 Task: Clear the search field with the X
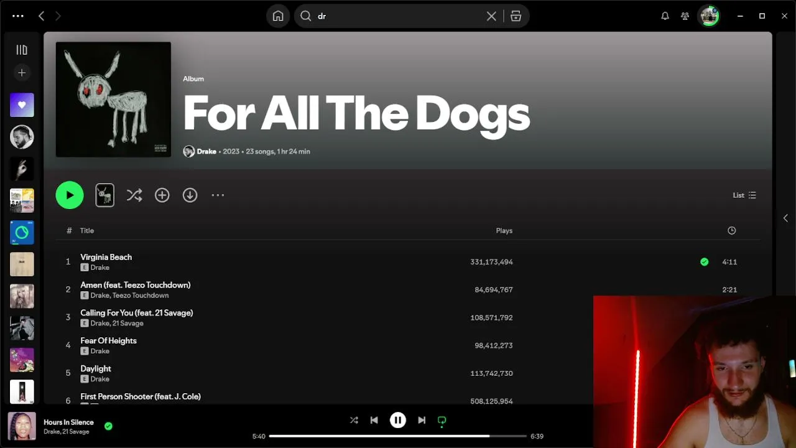[491, 16]
